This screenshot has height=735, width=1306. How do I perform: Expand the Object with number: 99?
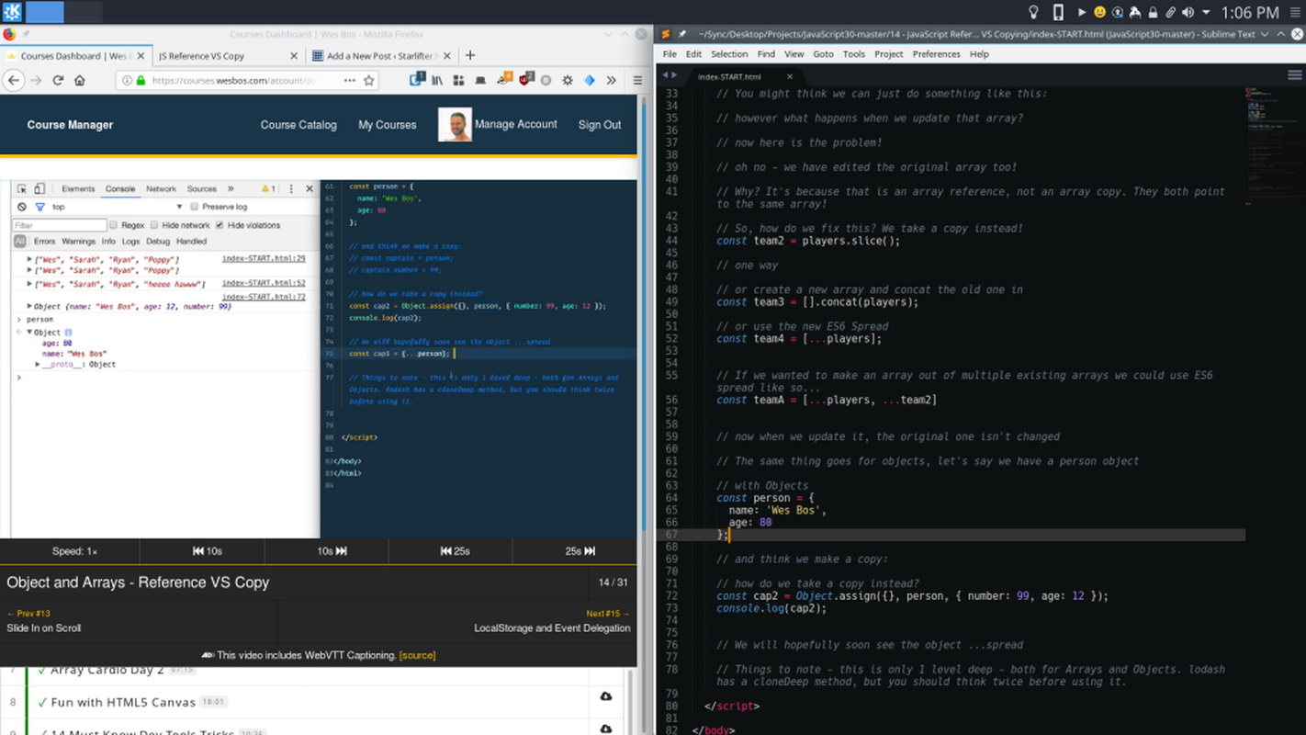(29, 306)
